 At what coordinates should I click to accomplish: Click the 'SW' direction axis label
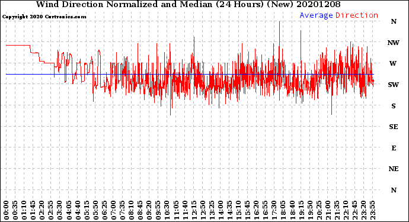(394, 85)
